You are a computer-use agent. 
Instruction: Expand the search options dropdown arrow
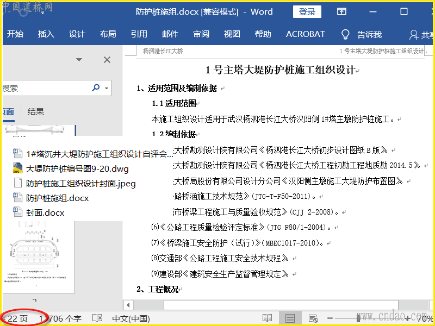(x=107, y=89)
